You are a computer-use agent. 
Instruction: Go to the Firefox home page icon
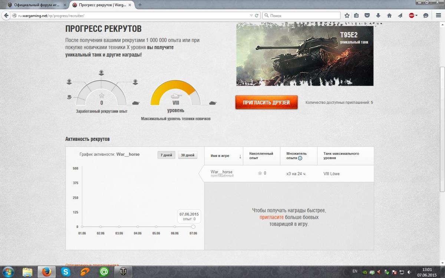pyautogui.click(x=389, y=16)
